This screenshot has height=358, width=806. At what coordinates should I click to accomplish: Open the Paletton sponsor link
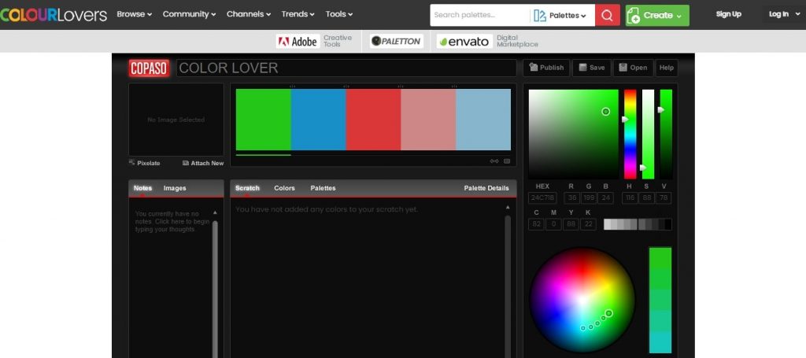(397, 41)
